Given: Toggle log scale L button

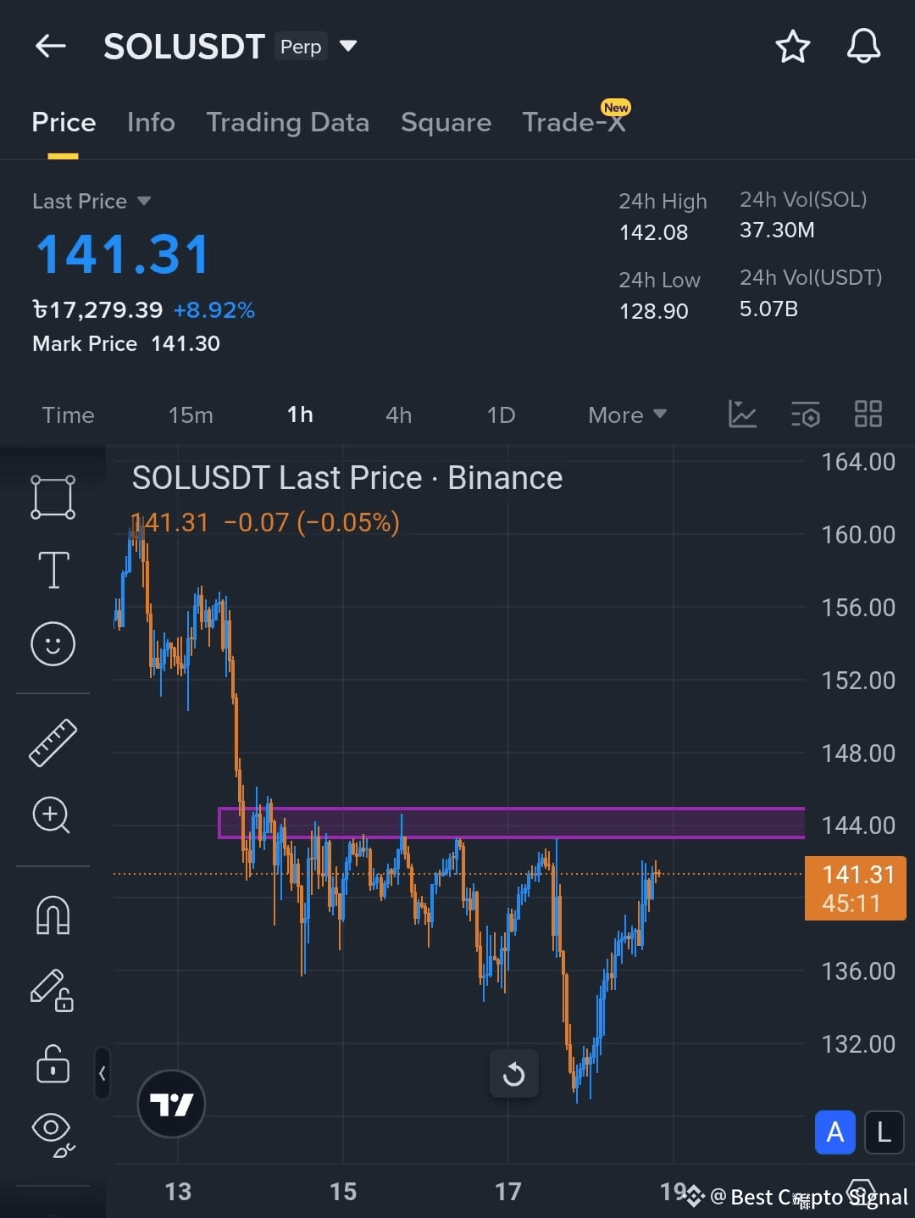Looking at the screenshot, I should [x=884, y=1132].
